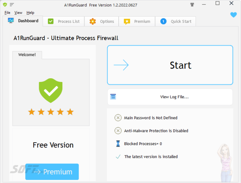Image resolution: width=241 pixels, height=183 pixels.
Task: Click the checkmark beside latest version status
Action: pos(118,156)
